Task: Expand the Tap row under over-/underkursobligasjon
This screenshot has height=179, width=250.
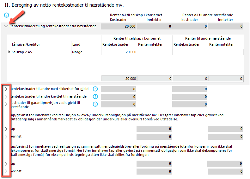Action: (6, 129)
